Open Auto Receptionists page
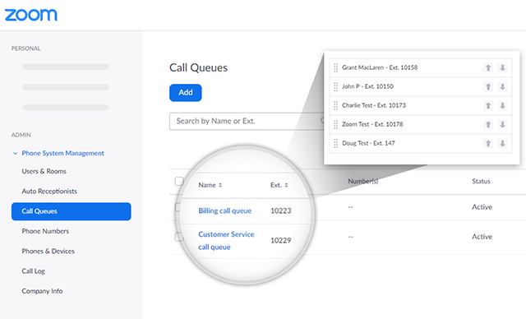The height and width of the screenshot is (319, 526). pyautogui.click(x=49, y=192)
